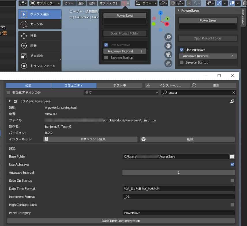Toggle Use Autosave in the addon preferences
The image size is (247, 226).
[232, 164]
